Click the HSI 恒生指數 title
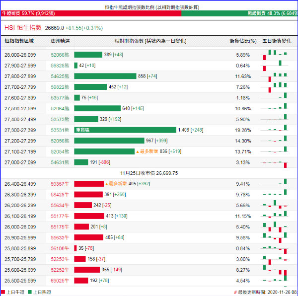The image size is (298, 296). point(23,28)
